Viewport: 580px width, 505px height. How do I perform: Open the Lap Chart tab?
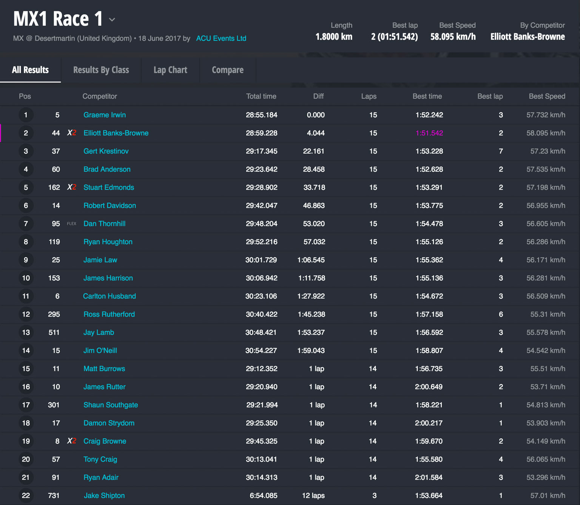tap(170, 70)
